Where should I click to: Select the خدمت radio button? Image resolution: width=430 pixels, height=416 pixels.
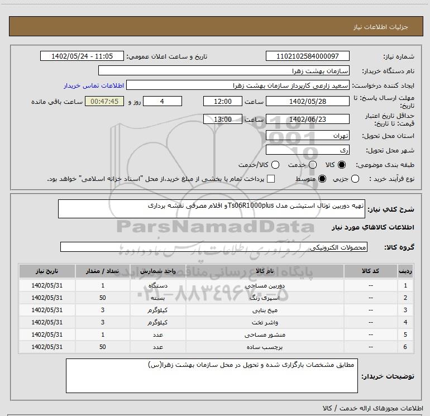313,165
